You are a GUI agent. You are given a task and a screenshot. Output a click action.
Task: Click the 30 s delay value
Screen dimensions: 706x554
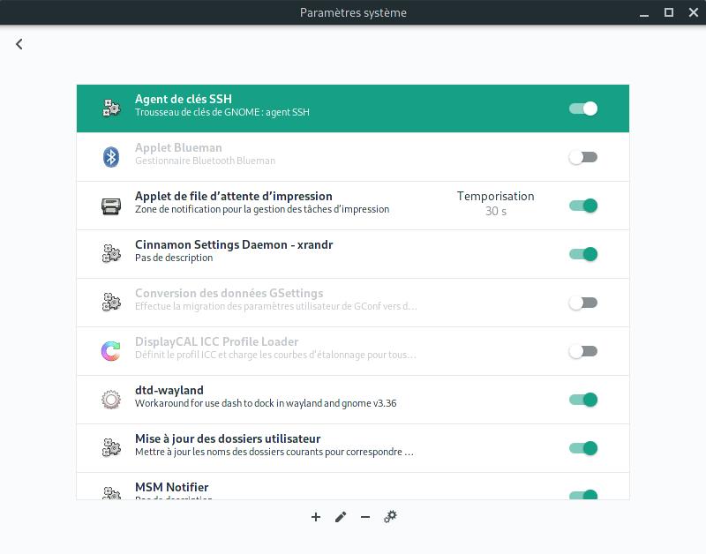click(x=496, y=211)
